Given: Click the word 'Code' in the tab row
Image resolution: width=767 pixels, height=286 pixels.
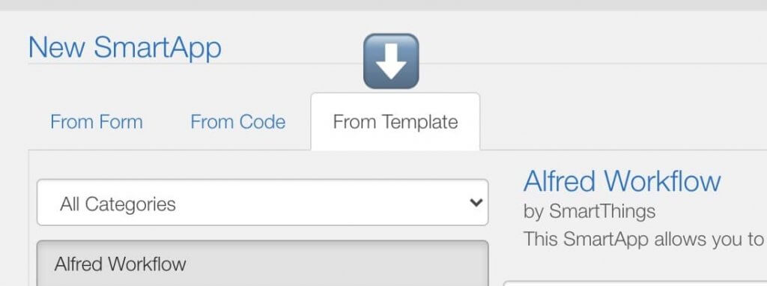Looking at the screenshot, I should point(261,122).
